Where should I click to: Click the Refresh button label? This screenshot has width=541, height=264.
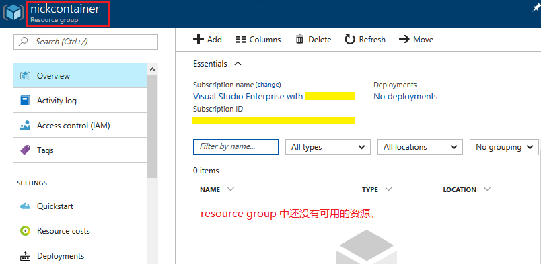click(x=372, y=40)
